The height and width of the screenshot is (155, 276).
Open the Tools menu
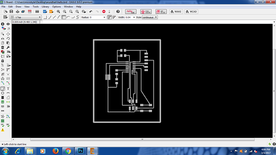tap(36, 7)
